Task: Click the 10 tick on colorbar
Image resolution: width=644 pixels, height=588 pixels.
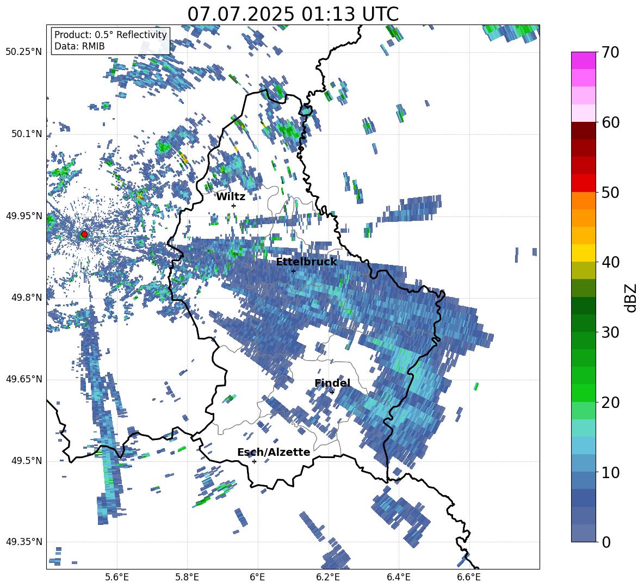Action: pos(610,472)
